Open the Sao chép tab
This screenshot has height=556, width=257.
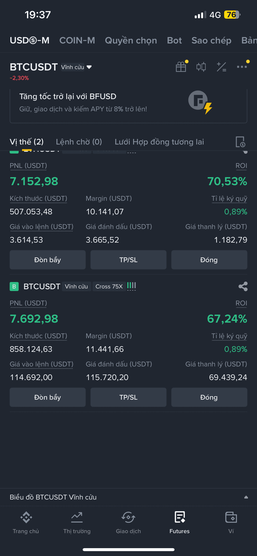[x=211, y=40]
